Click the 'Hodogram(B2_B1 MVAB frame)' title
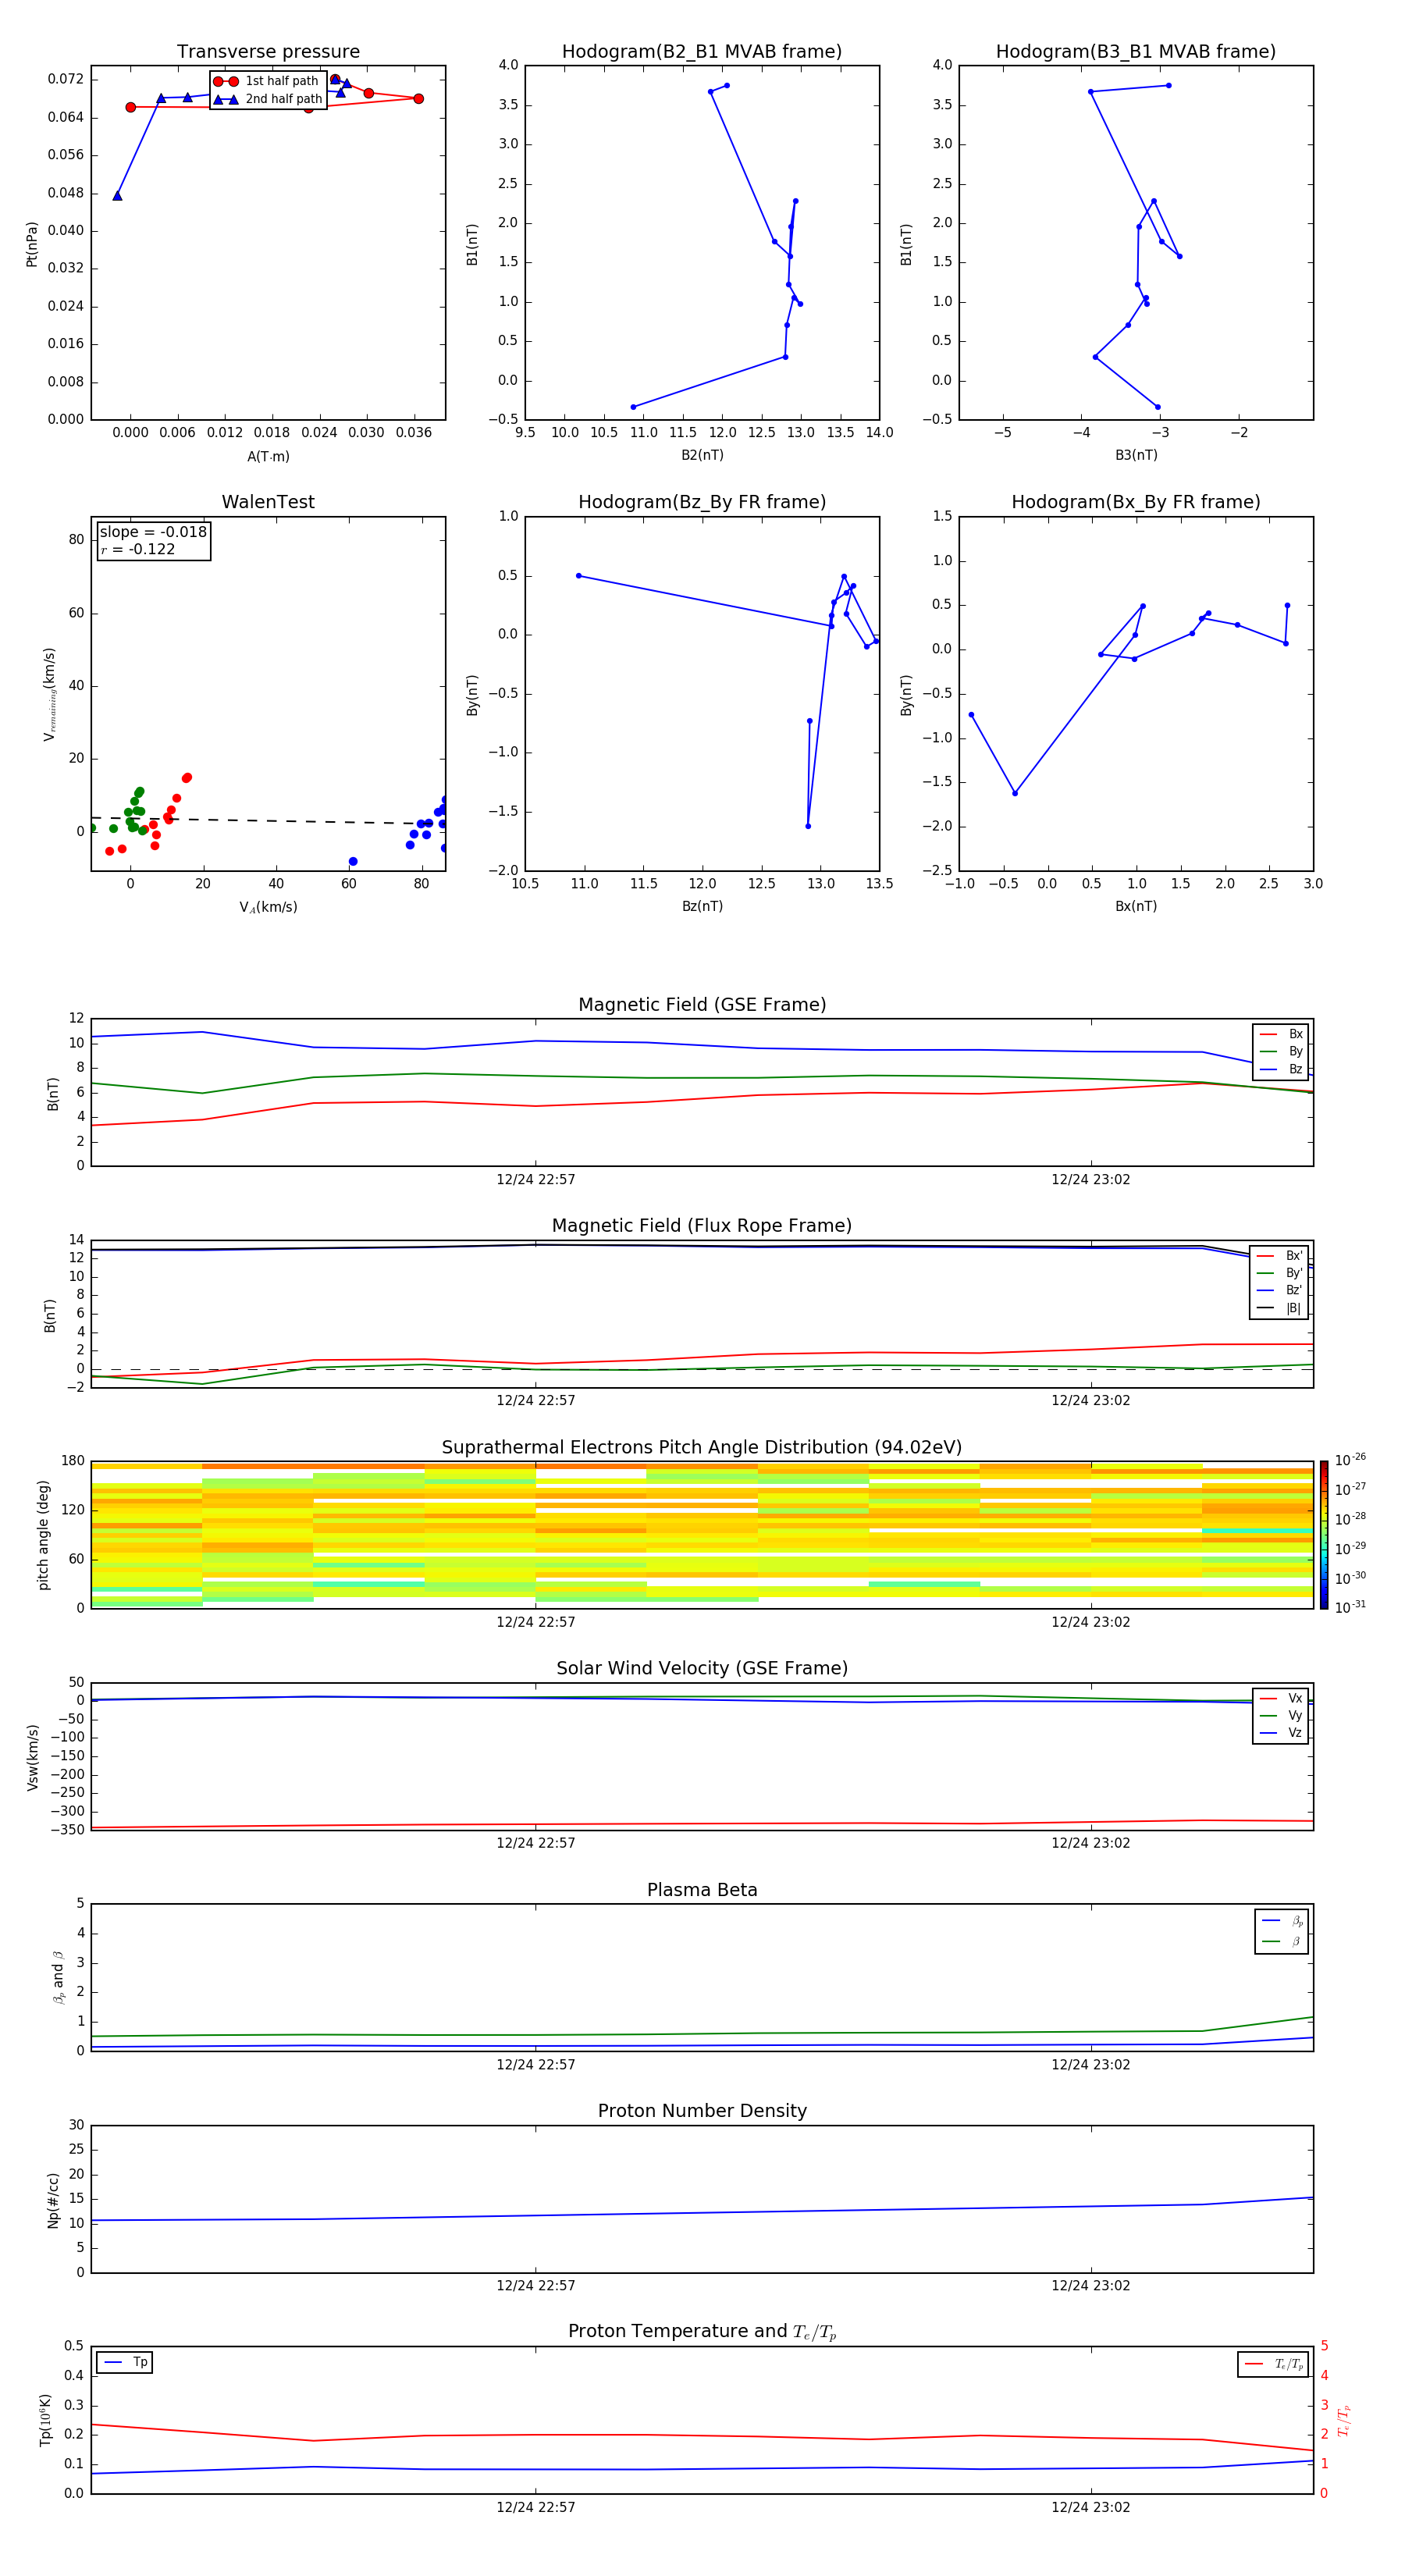Screen dimensions: 1405x2576 click(701, 52)
